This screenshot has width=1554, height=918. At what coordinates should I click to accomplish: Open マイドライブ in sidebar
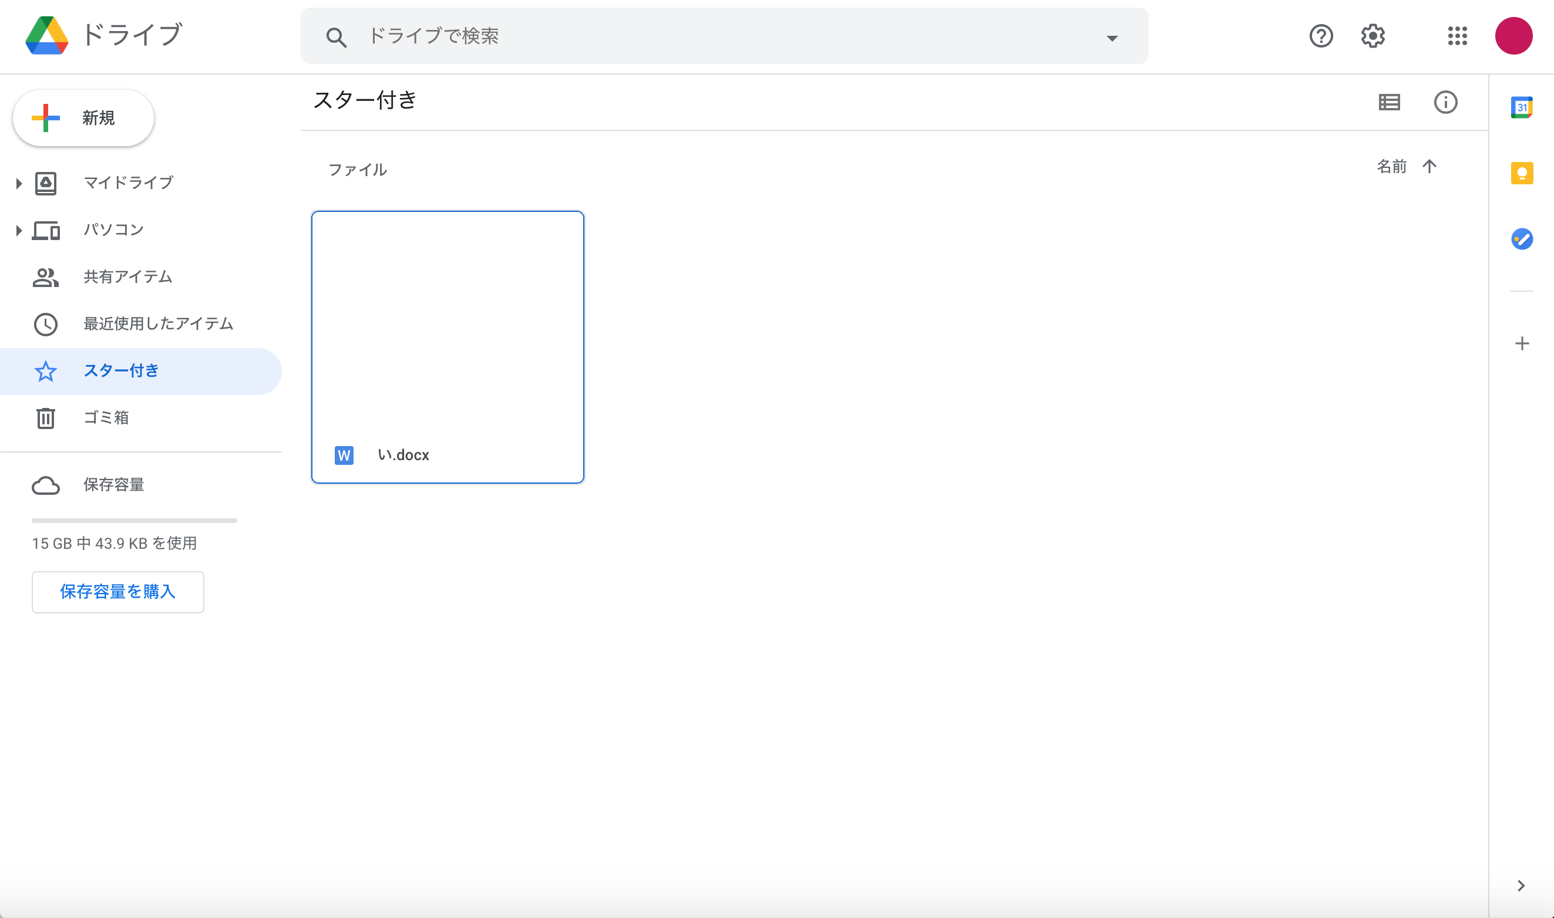click(140, 183)
